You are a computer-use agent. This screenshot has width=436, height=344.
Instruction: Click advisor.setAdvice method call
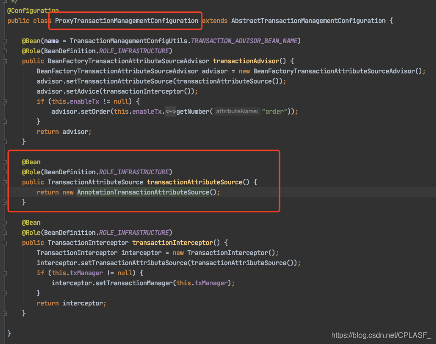68,91
